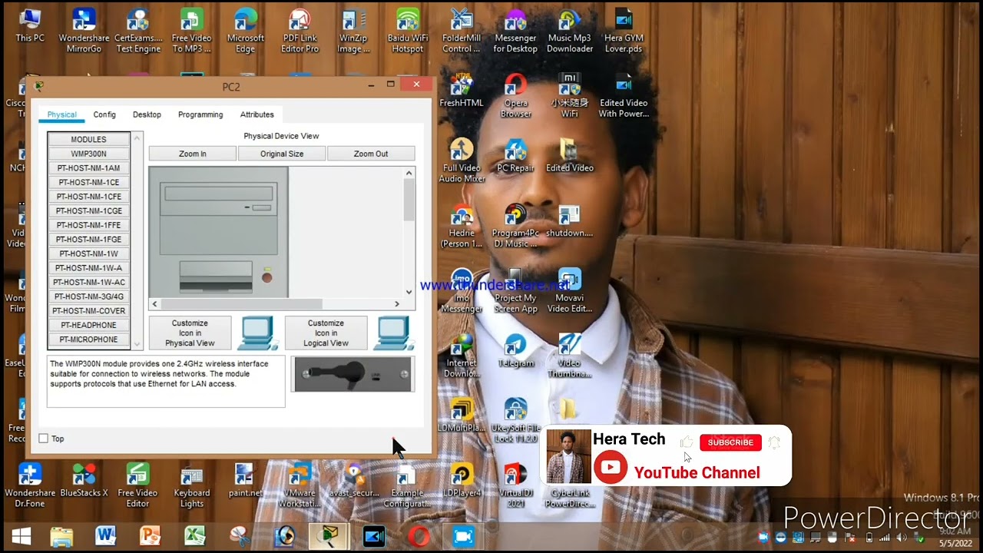Switch to the Config tab

click(x=104, y=114)
